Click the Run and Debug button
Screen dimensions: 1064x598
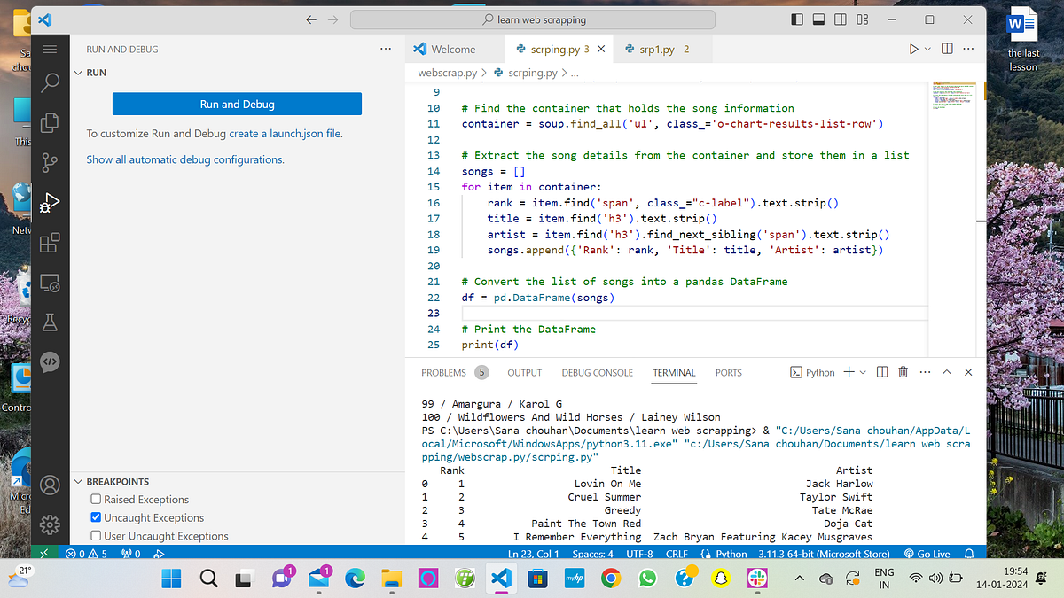(237, 104)
